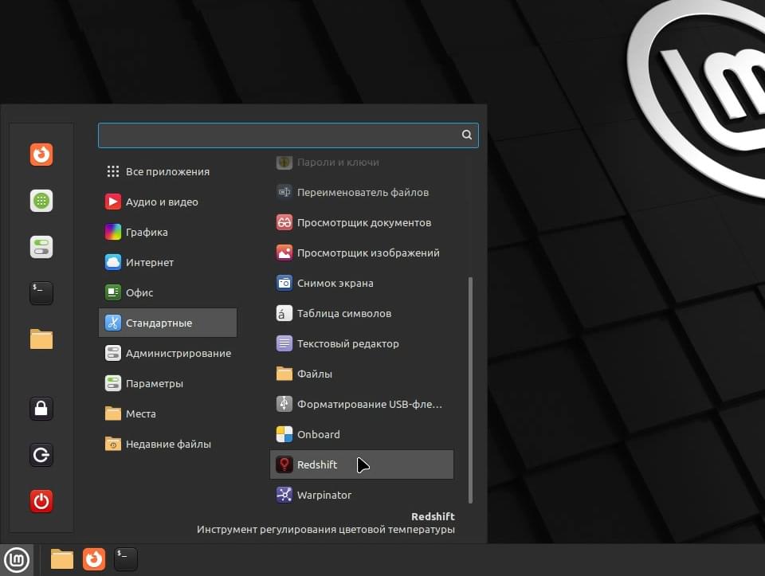Open Warpinator application

pos(362,495)
